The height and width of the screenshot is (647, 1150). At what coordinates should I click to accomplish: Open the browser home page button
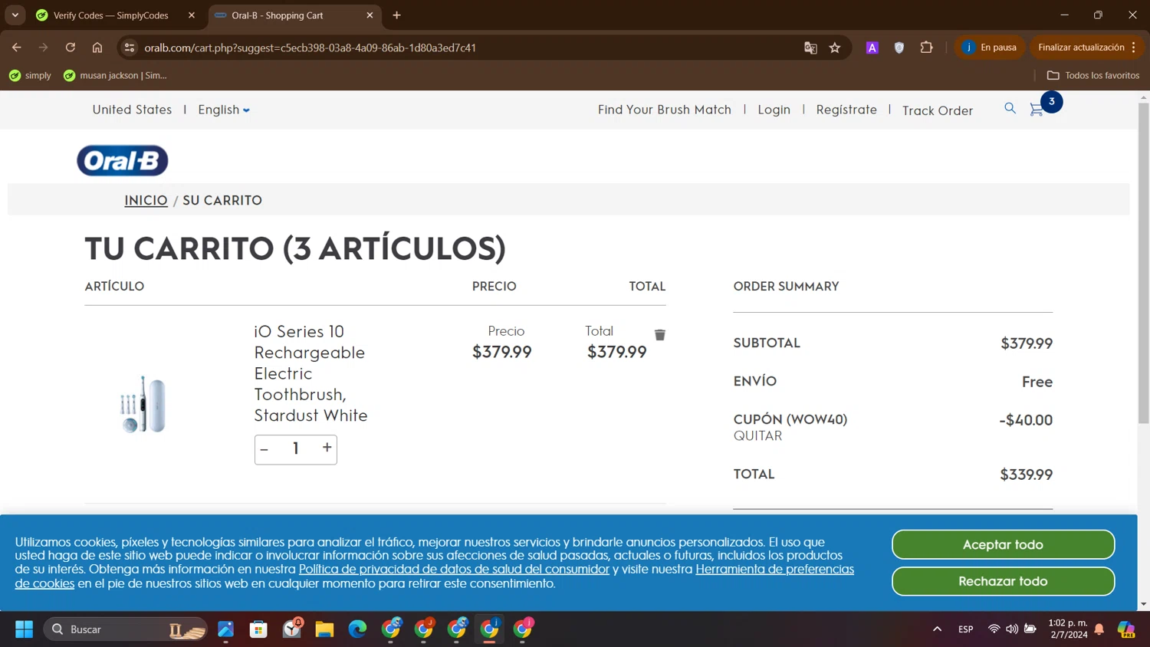coord(97,48)
